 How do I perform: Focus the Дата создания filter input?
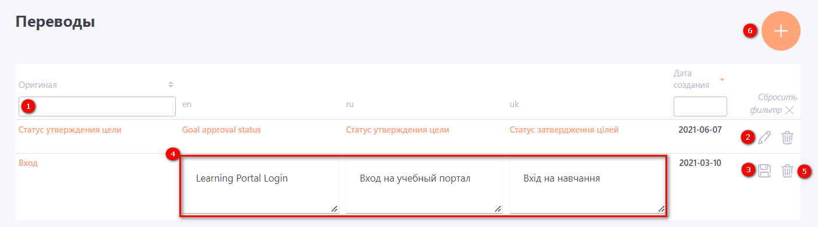tap(700, 107)
